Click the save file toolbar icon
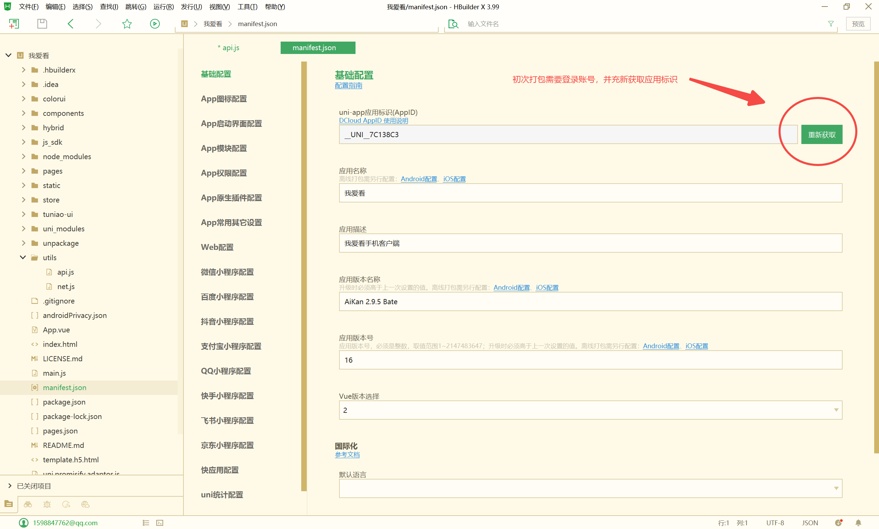The height and width of the screenshot is (529, 879). coord(42,24)
